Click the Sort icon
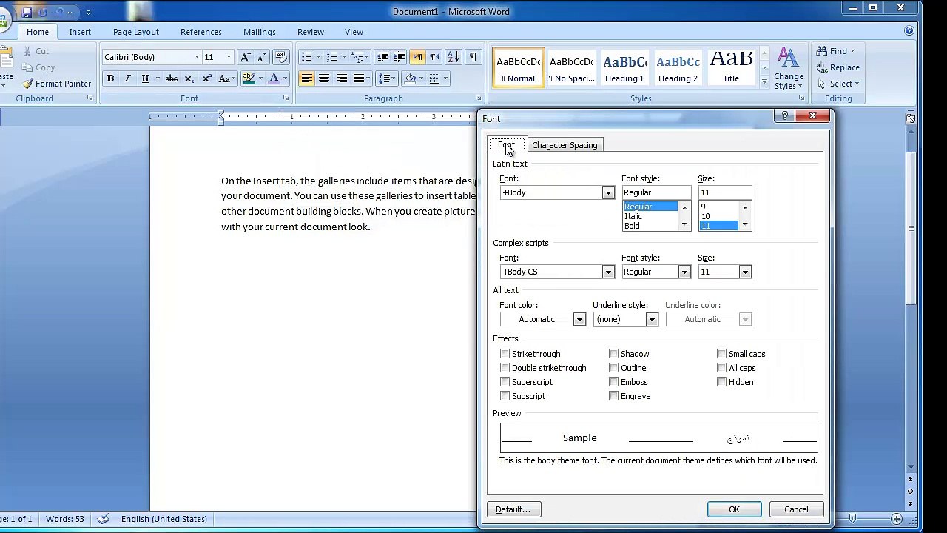The height and width of the screenshot is (533, 947). pyautogui.click(x=453, y=57)
